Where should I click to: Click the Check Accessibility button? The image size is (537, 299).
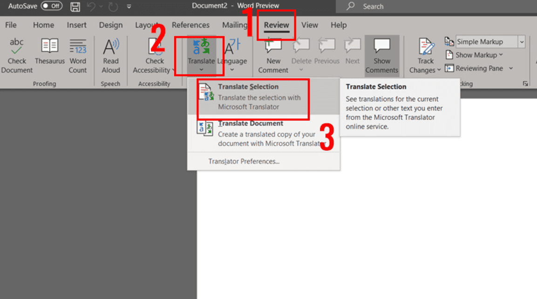[154, 56]
